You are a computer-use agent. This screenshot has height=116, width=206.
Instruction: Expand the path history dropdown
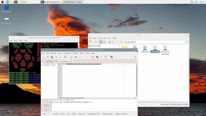coord(187,42)
